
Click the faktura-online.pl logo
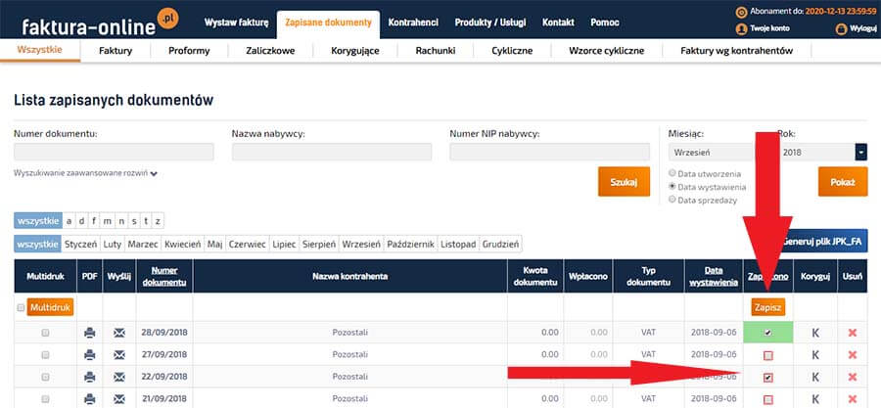coord(100,23)
